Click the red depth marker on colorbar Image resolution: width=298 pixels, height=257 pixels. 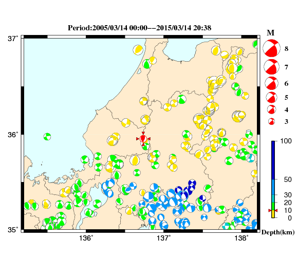point(273,210)
